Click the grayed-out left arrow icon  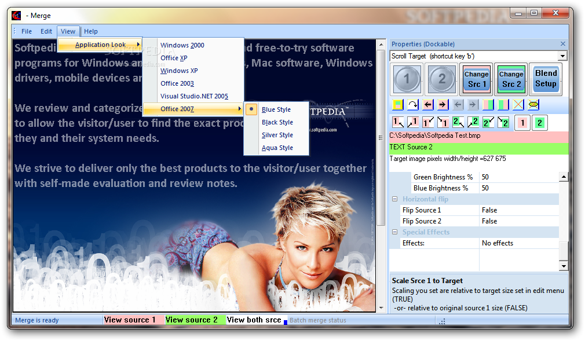(x=458, y=105)
